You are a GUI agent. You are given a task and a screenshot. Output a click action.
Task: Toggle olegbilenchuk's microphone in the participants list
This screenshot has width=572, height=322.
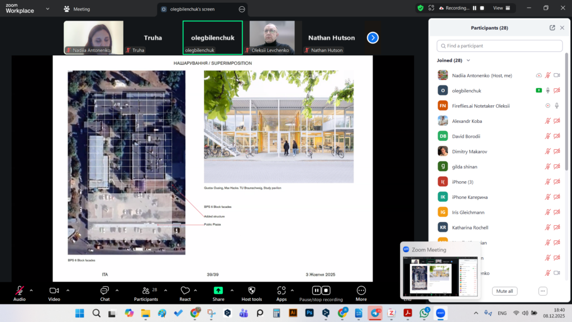[548, 91]
